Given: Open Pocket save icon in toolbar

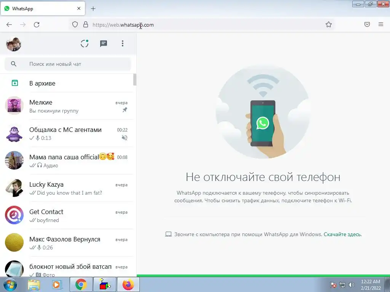Looking at the screenshot, I should (367, 24).
